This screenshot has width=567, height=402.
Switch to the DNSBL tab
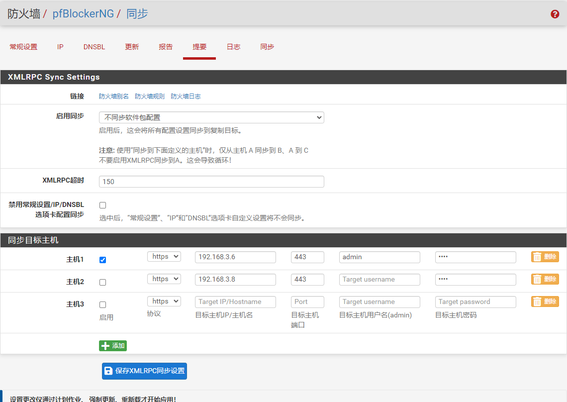(94, 47)
